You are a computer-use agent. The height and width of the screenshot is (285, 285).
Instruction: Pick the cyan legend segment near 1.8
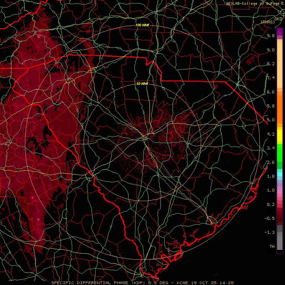tap(280, 174)
